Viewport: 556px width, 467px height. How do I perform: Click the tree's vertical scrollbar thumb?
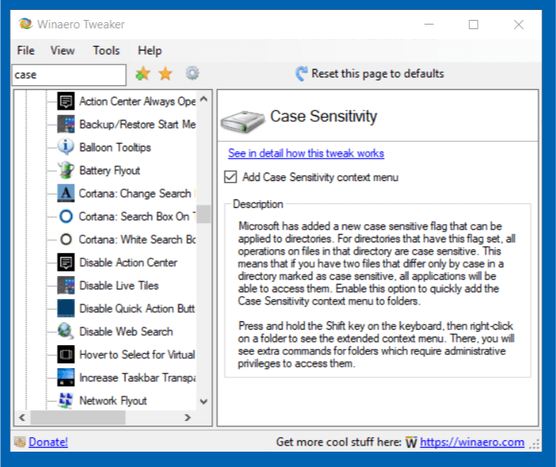pos(204,214)
